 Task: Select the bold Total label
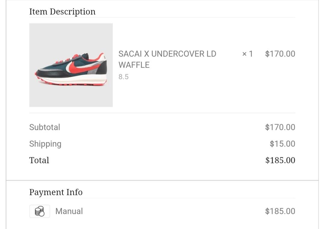click(x=39, y=160)
